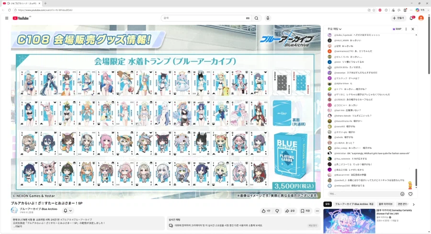Select the 모두 filter chip

[327, 204]
